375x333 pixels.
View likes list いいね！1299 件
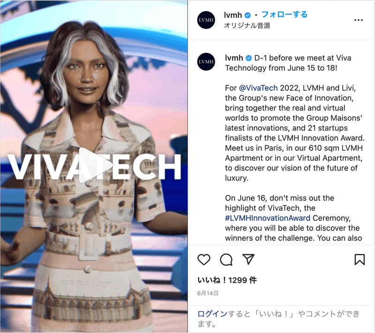(227, 280)
